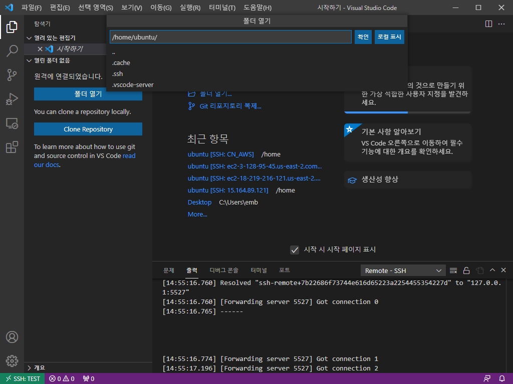Open the Remote Explorer view icon
The image size is (513, 384).
pos(12,123)
